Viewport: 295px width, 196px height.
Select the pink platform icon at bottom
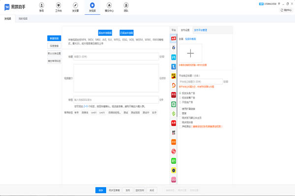click(x=174, y=180)
